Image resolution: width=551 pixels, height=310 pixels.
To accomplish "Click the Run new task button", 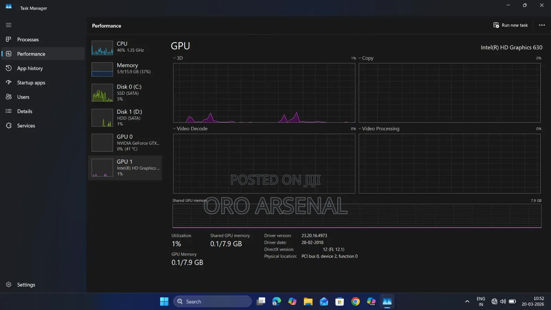I will [x=510, y=25].
